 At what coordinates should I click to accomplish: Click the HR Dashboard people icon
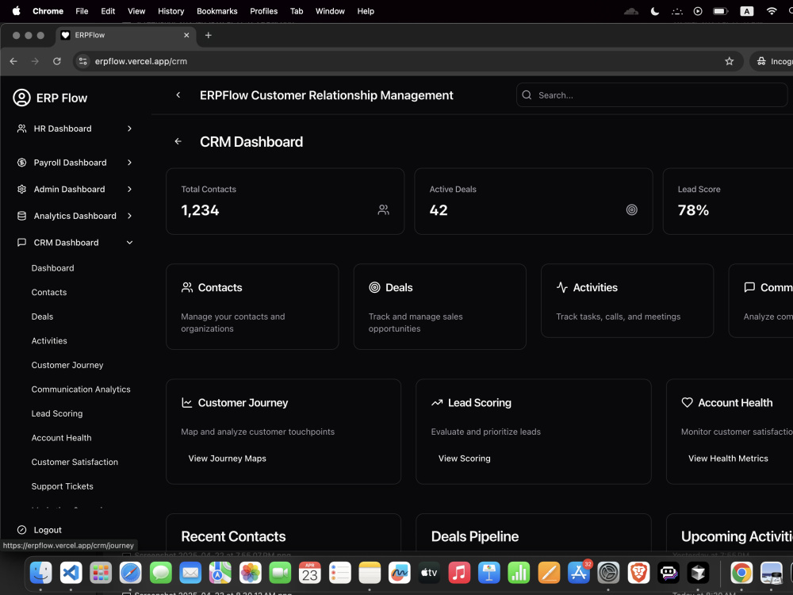(21, 129)
